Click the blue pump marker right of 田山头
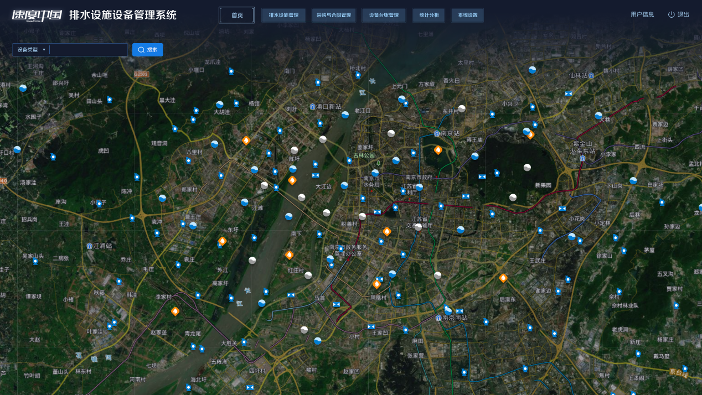Image resolution: width=702 pixels, height=395 pixels. [x=110, y=100]
